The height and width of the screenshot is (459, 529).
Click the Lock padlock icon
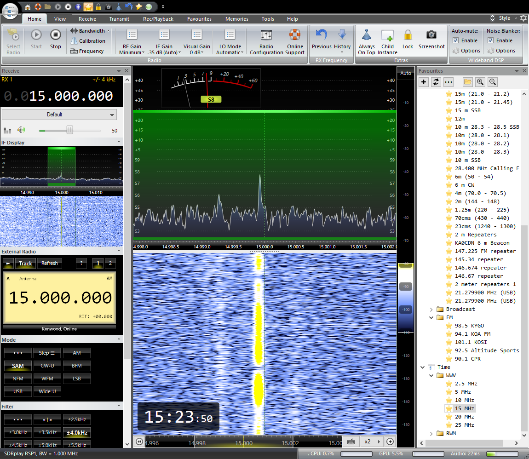(x=408, y=35)
